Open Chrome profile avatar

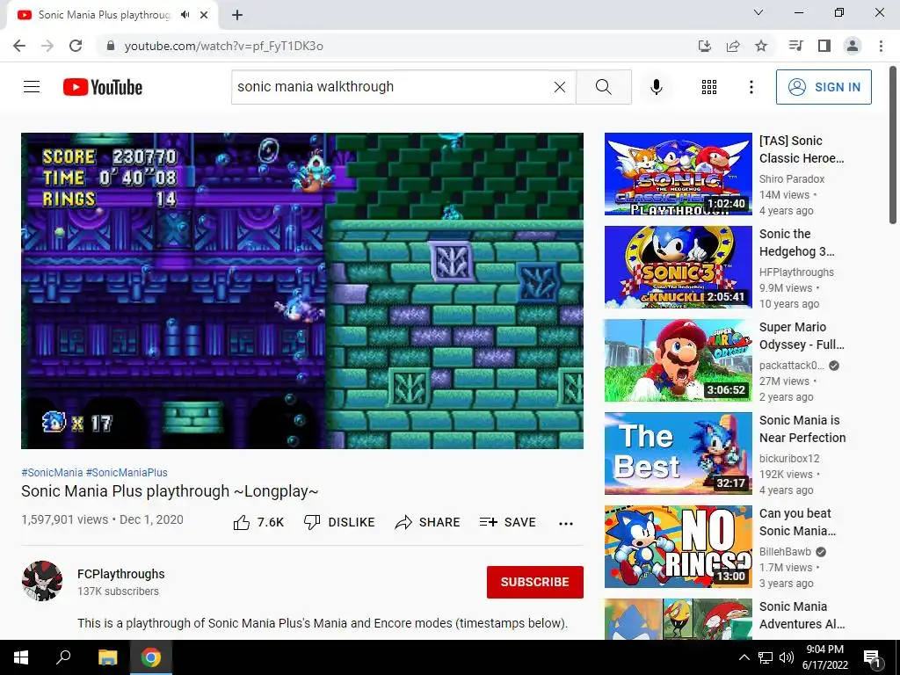pos(853,46)
